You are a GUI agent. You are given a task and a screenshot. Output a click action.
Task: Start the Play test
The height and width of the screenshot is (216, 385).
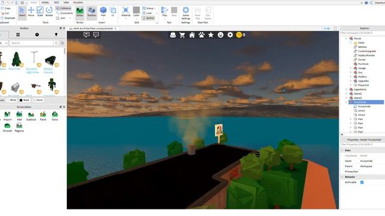tap(164, 12)
